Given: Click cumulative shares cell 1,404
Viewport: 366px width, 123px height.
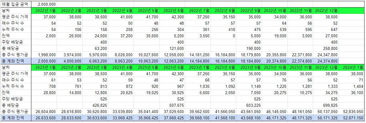Looking at the screenshot, I should point(352,86).
